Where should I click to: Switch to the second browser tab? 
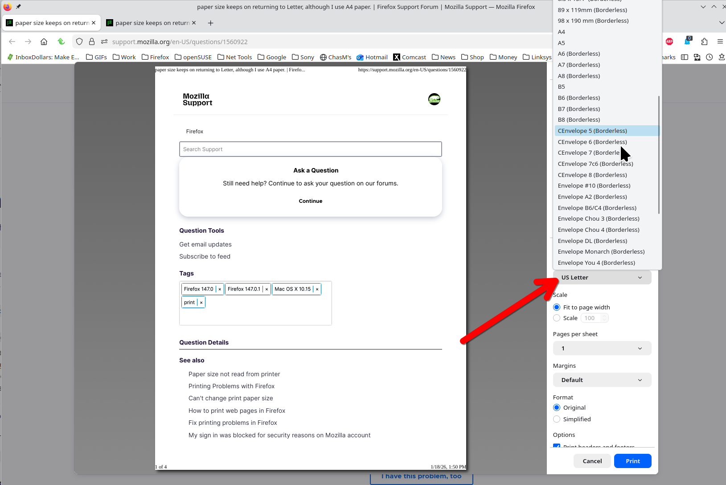(x=152, y=23)
